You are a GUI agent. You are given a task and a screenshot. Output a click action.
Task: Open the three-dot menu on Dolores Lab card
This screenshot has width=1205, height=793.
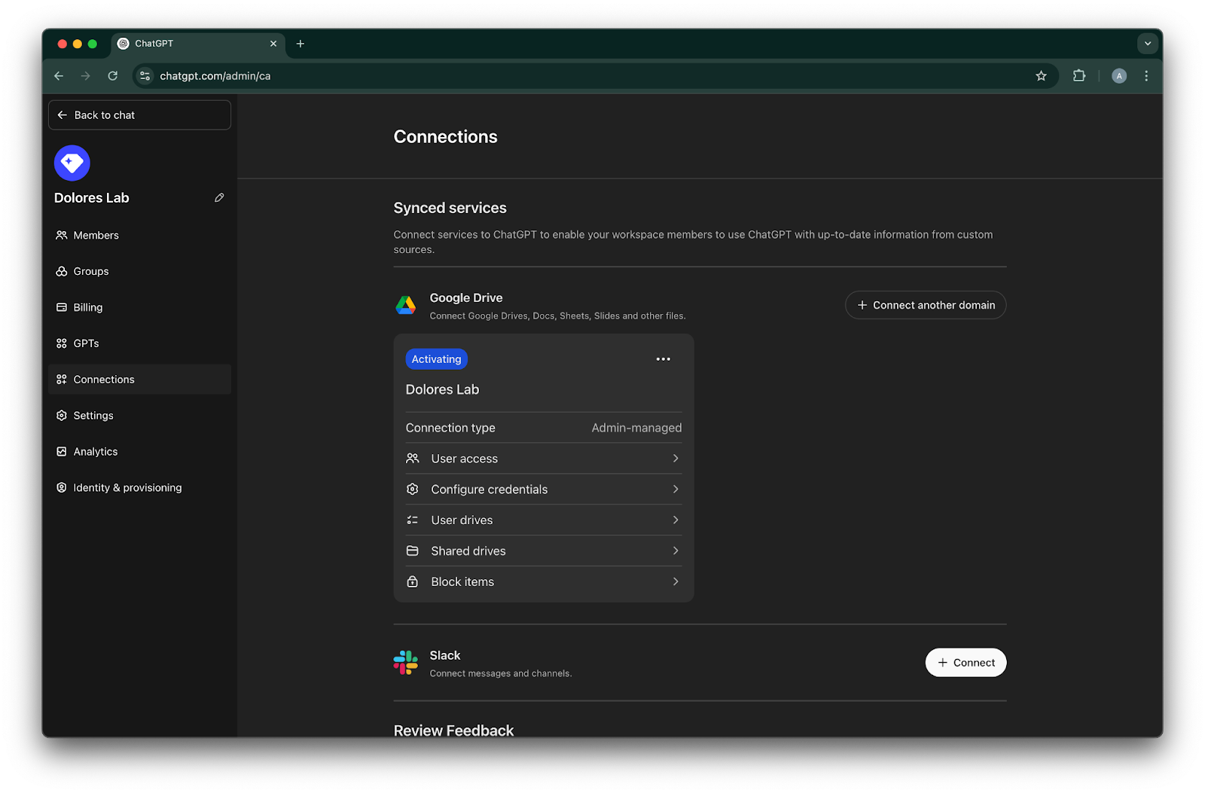pyautogui.click(x=663, y=359)
